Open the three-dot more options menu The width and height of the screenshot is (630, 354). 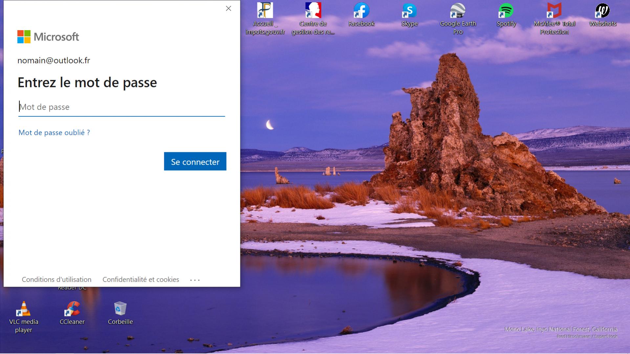pyautogui.click(x=195, y=280)
